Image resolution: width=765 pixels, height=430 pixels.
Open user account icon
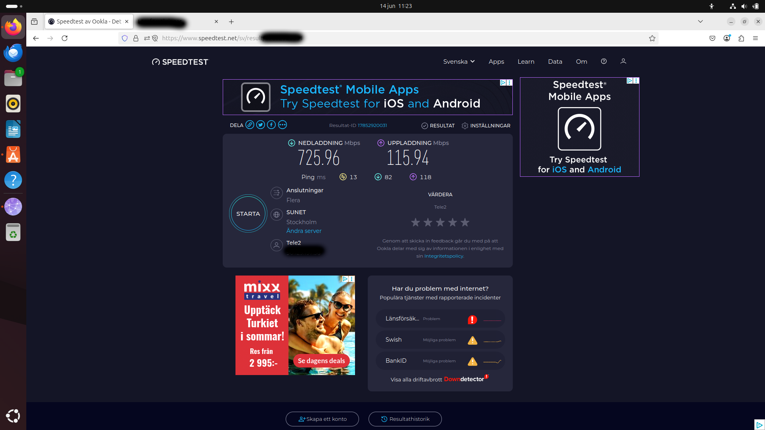[x=623, y=61]
